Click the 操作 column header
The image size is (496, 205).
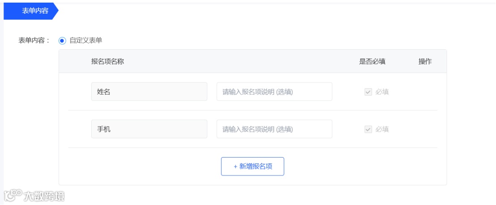pos(425,61)
